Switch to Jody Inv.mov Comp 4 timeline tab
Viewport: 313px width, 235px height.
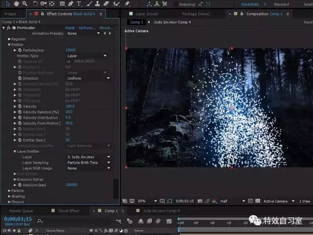coord(161,211)
